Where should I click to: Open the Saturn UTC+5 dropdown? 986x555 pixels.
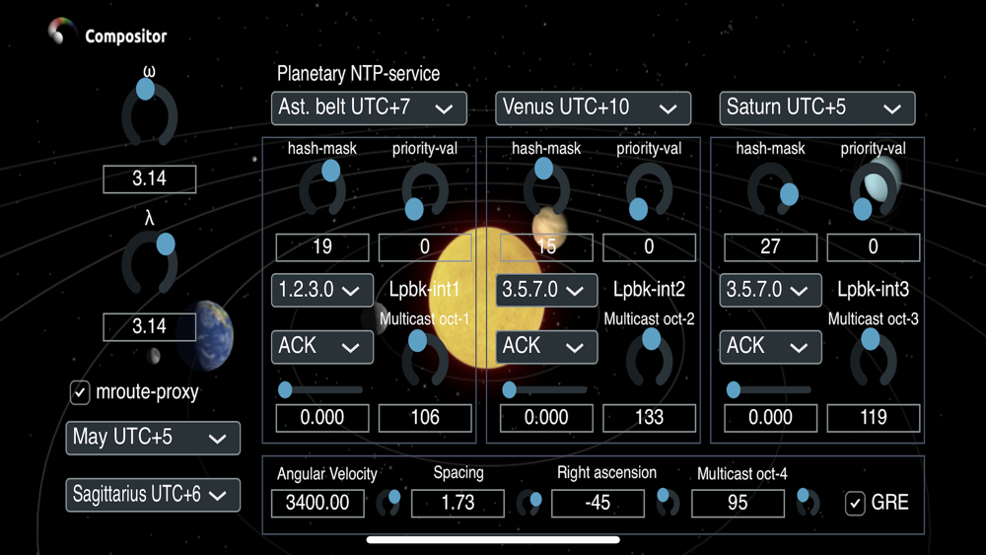click(x=817, y=108)
